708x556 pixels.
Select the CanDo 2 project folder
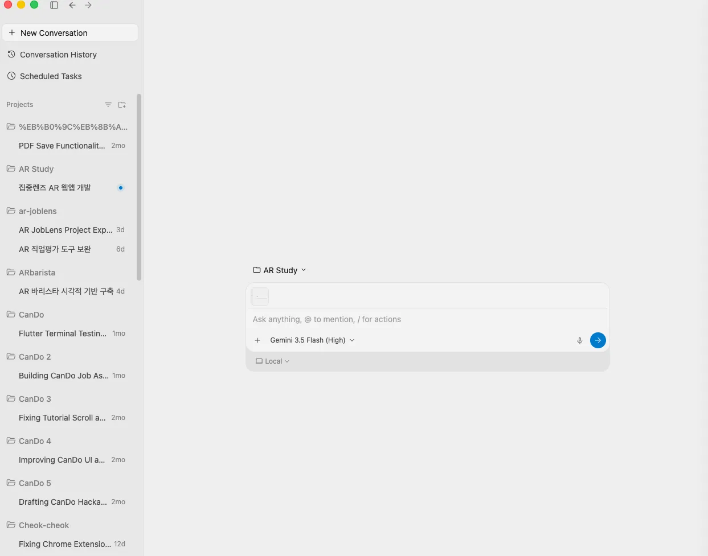click(35, 357)
